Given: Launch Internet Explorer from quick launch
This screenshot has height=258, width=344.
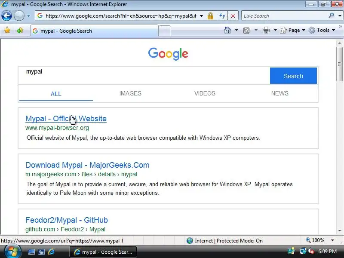Looking at the screenshot, I should (x=51, y=252).
